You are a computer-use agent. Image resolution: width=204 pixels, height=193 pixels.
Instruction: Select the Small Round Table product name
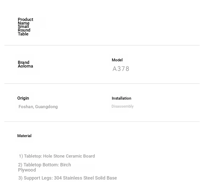click(x=24, y=30)
